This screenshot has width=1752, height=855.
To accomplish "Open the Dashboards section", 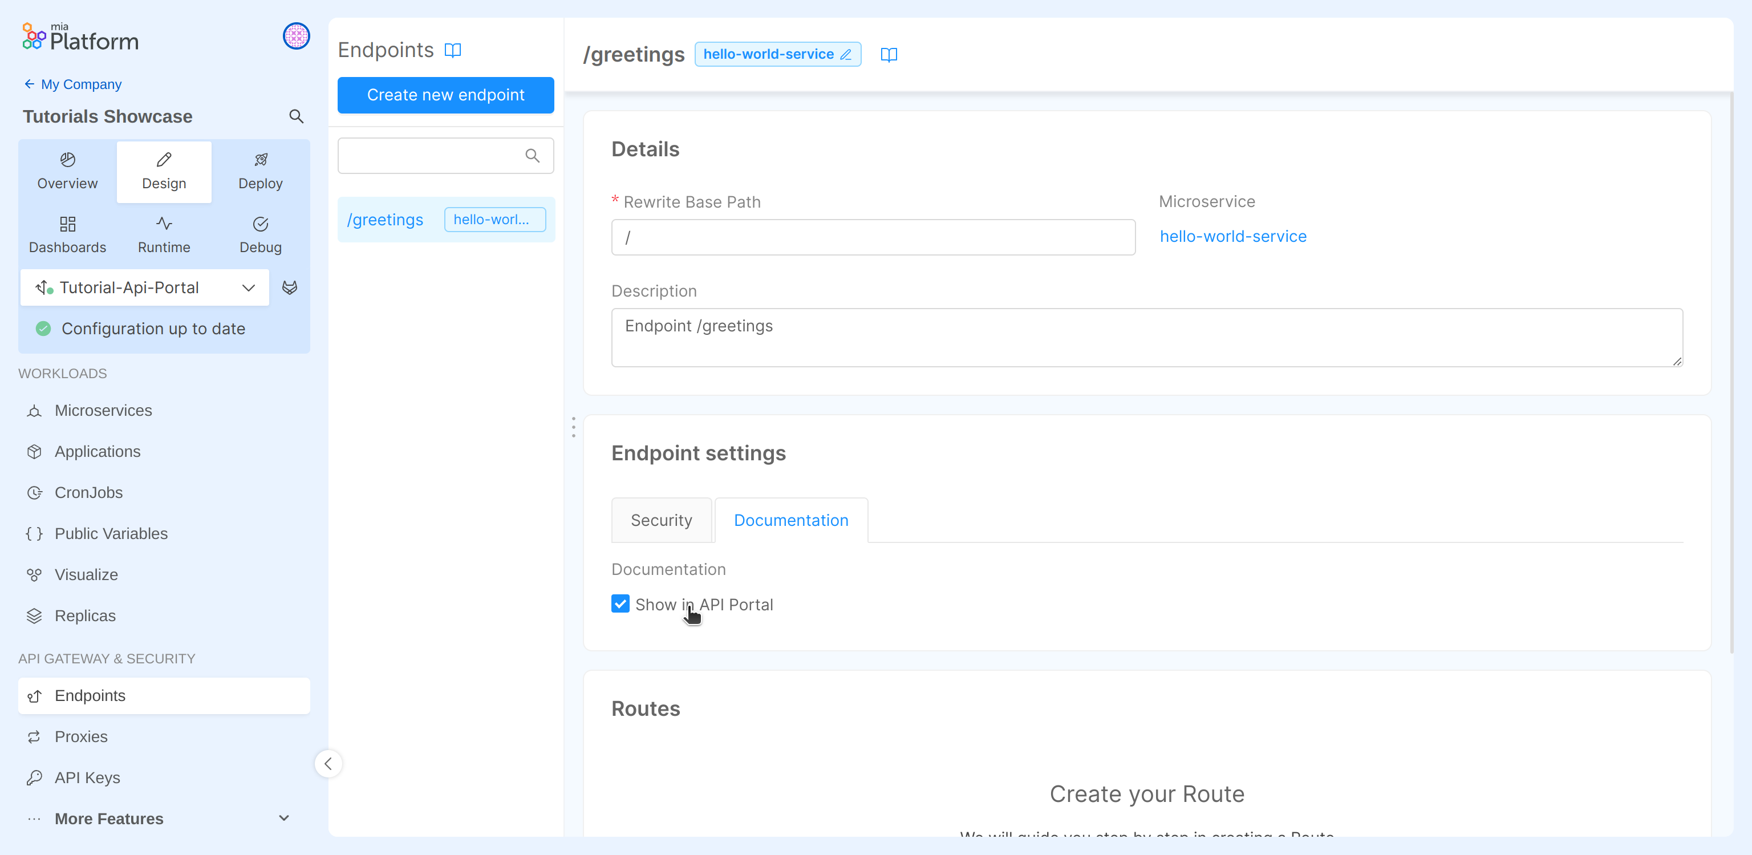I will [x=67, y=234].
